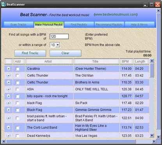Viewport: 162px width, 145px height.
Task: Sort by the BPM column header
Action: 126,62
